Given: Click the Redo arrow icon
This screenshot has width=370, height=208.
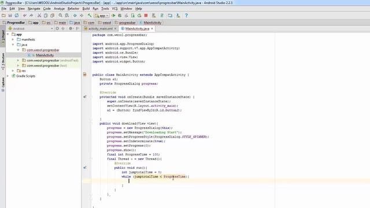Looking at the screenshot, I should coord(31,16).
